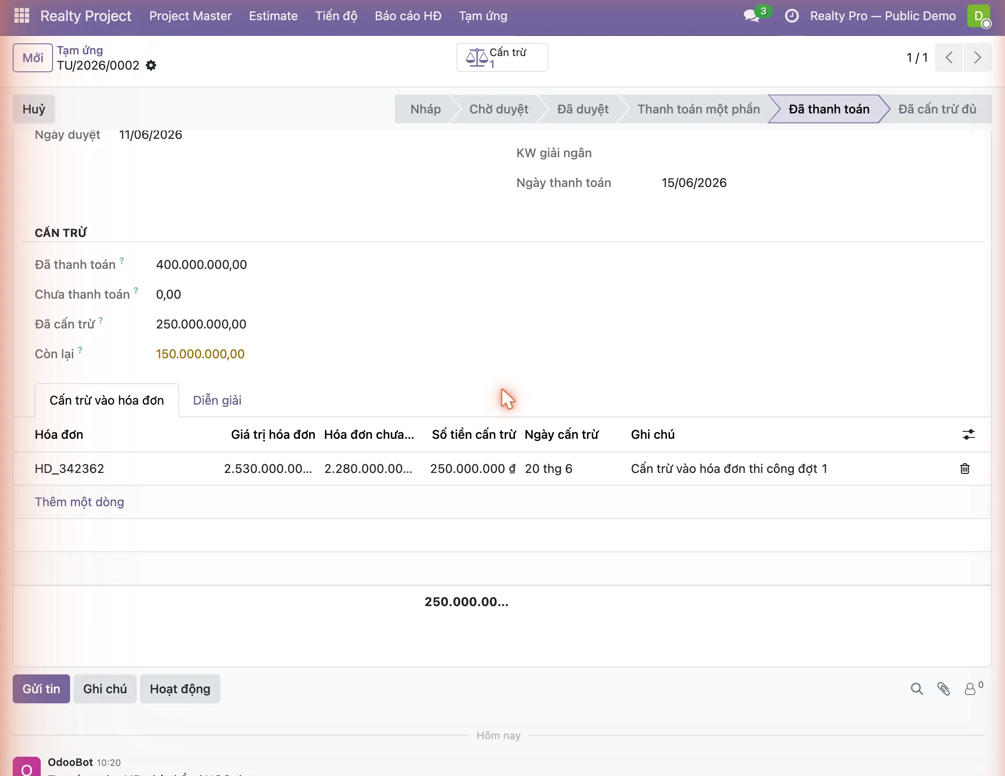Open the Tạm ứng breadcrumb link
Viewport: 1005px width, 776px height.
click(x=80, y=50)
